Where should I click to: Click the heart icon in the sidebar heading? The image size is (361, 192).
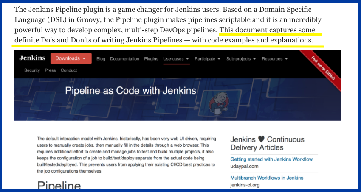pyautogui.click(x=261, y=139)
